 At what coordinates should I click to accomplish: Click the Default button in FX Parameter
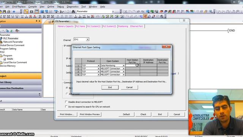tap(126, 114)
